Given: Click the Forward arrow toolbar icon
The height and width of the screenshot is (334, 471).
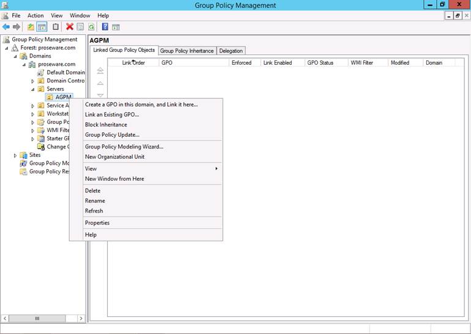Looking at the screenshot, I should coord(17,27).
